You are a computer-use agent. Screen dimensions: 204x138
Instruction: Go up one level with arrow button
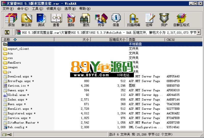[x=7, y=32]
